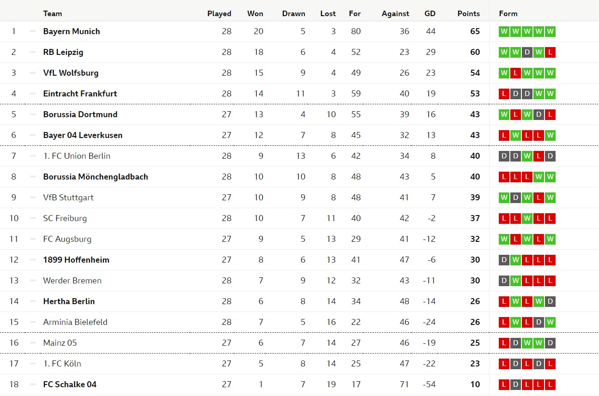
Task: Open the 1899 Hoffenheim team link
Action: pos(76,260)
